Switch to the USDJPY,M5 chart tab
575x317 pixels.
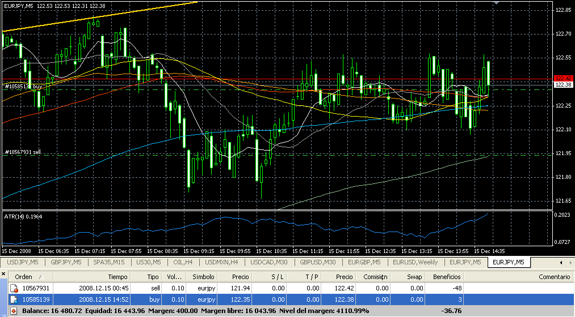[x=23, y=262]
